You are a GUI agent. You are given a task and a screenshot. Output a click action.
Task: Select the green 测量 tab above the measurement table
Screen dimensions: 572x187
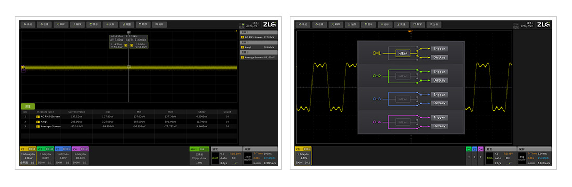pos(28,106)
